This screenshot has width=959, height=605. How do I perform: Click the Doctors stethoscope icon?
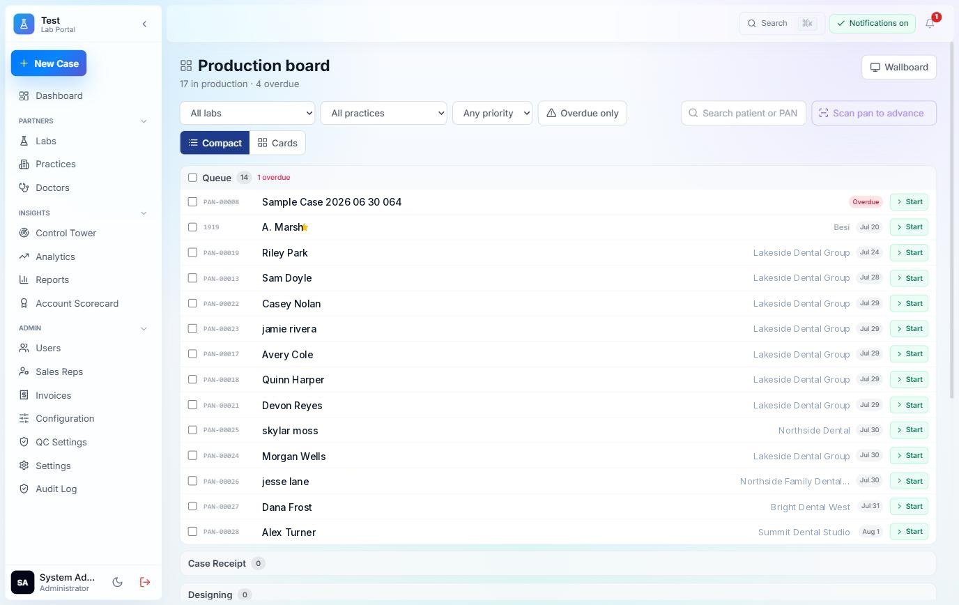[x=24, y=187]
